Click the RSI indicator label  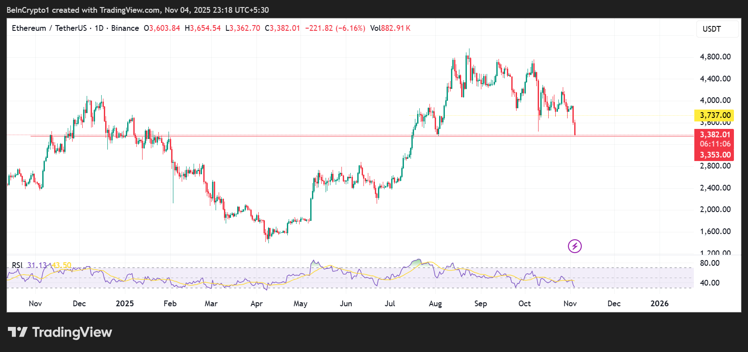coord(17,265)
